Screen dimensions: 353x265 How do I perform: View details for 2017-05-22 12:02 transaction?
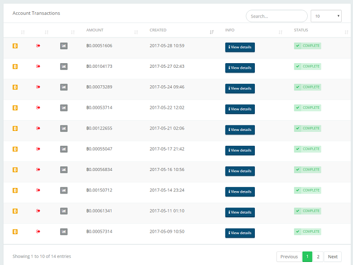click(x=240, y=109)
